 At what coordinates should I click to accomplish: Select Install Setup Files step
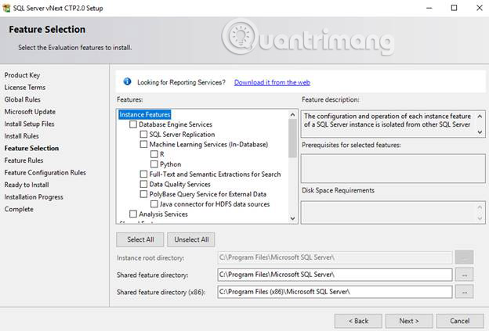coord(29,124)
